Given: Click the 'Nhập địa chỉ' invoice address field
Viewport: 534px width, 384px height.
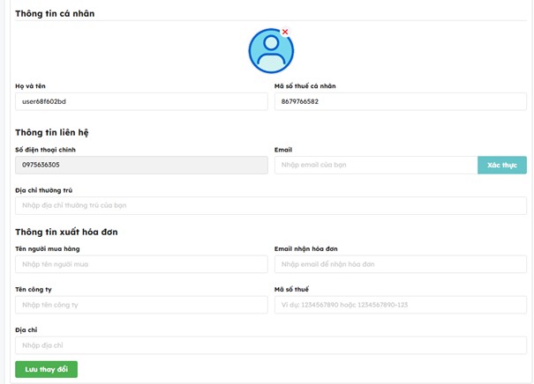Looking at the screenshot, I should (x=270, y=345).
